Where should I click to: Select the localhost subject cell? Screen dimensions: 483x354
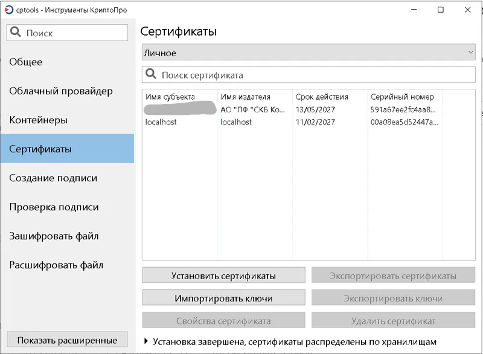coord(161,122)
